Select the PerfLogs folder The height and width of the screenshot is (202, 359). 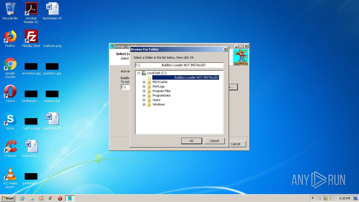(158, 86)
